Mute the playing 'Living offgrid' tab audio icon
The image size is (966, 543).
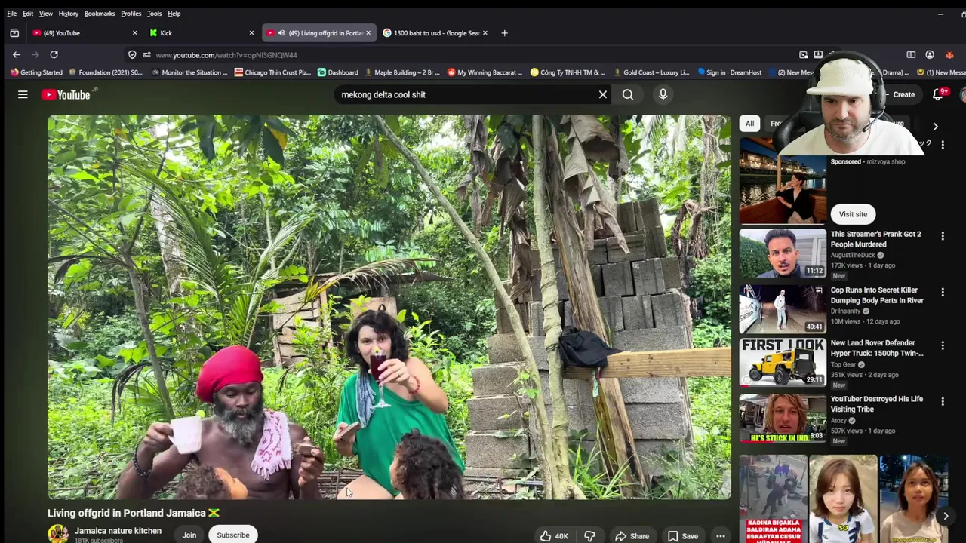tap(281, 33)
